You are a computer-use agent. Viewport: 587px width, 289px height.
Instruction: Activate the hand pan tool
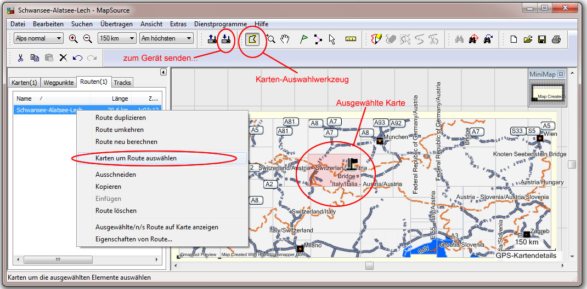click(285, 39)
